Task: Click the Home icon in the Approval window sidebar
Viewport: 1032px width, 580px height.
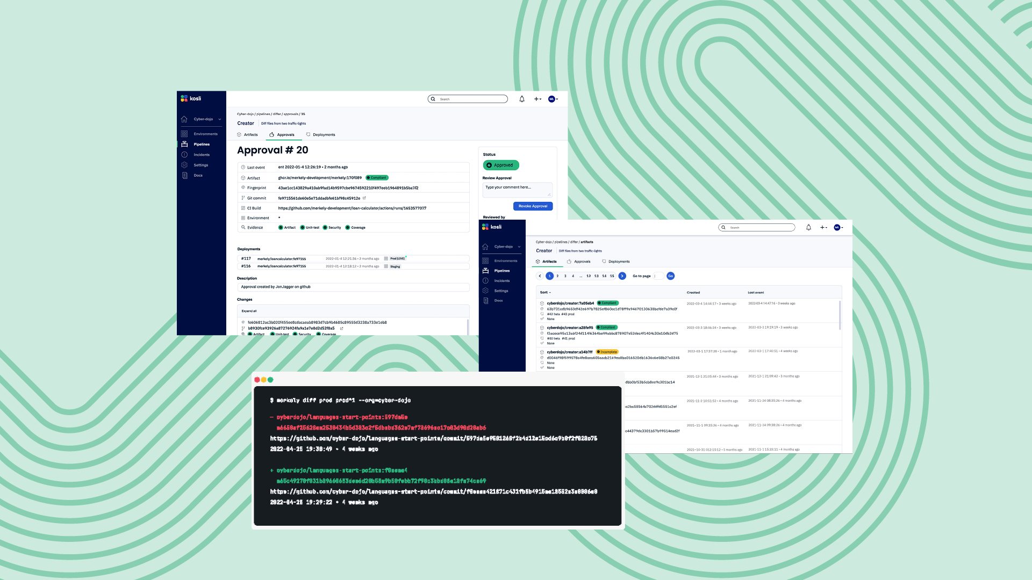Action: point(184,119)
